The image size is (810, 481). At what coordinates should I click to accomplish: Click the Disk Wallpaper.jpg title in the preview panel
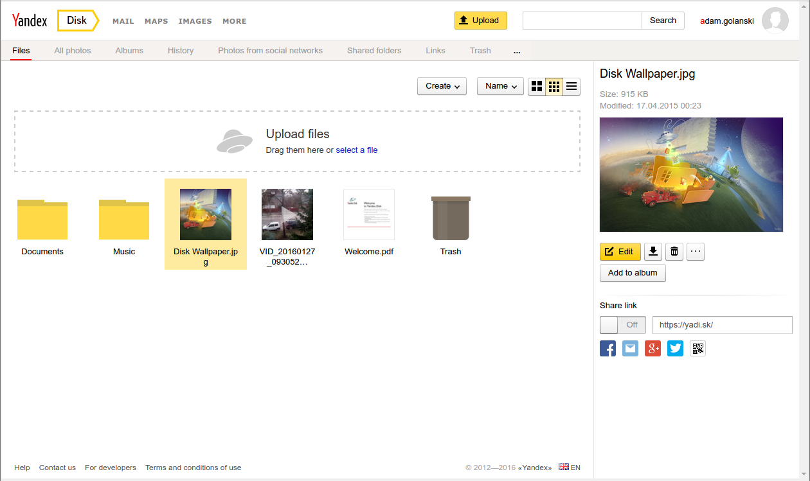point(647,74)
